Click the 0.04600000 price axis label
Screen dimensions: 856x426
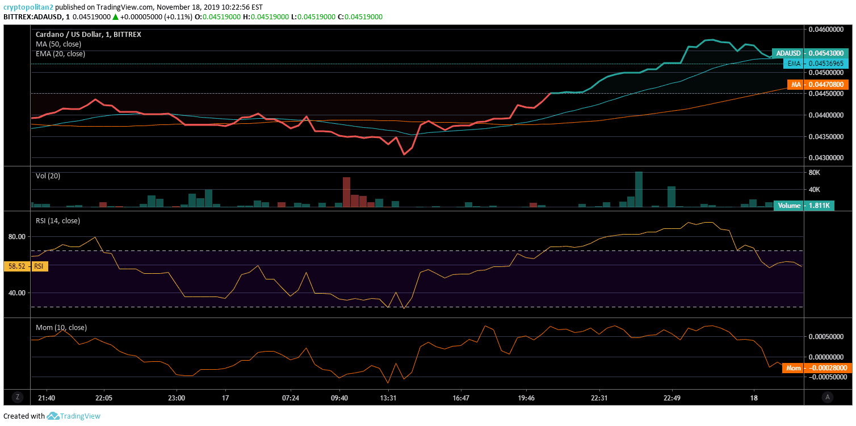tap(826, 29)
